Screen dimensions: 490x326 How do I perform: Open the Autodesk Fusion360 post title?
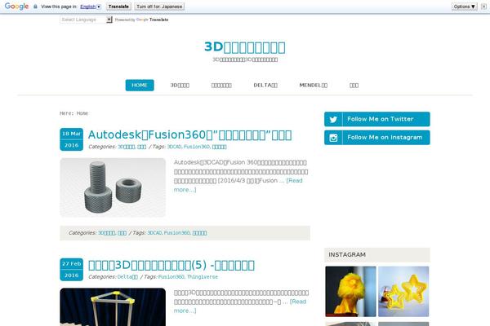pos(190,134)
